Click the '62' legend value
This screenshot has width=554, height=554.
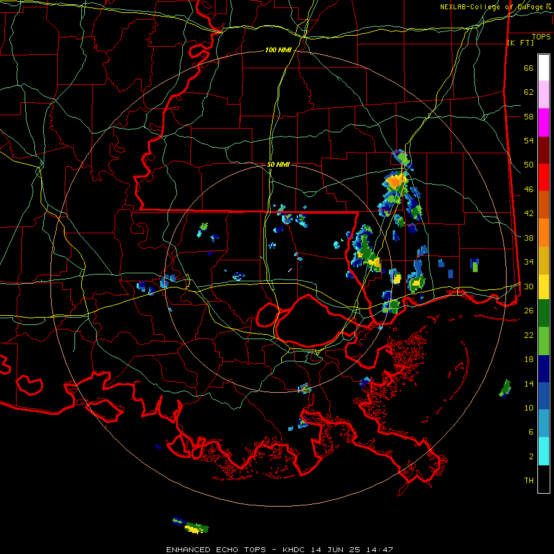tap(529, 92)
